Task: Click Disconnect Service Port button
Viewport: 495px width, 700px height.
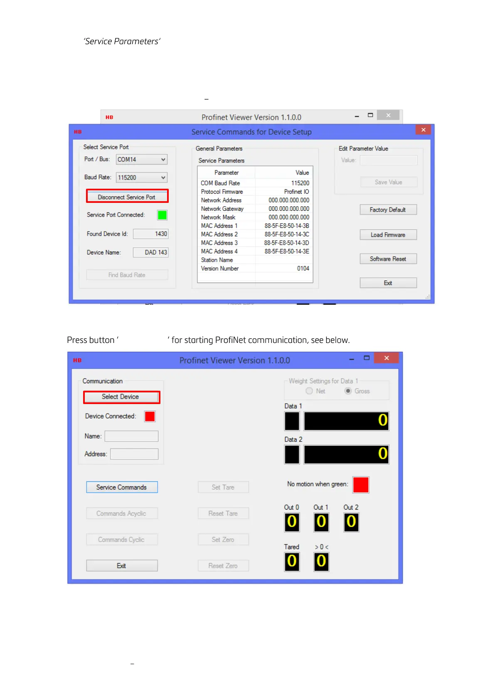Action: click(x=127, y=197)
